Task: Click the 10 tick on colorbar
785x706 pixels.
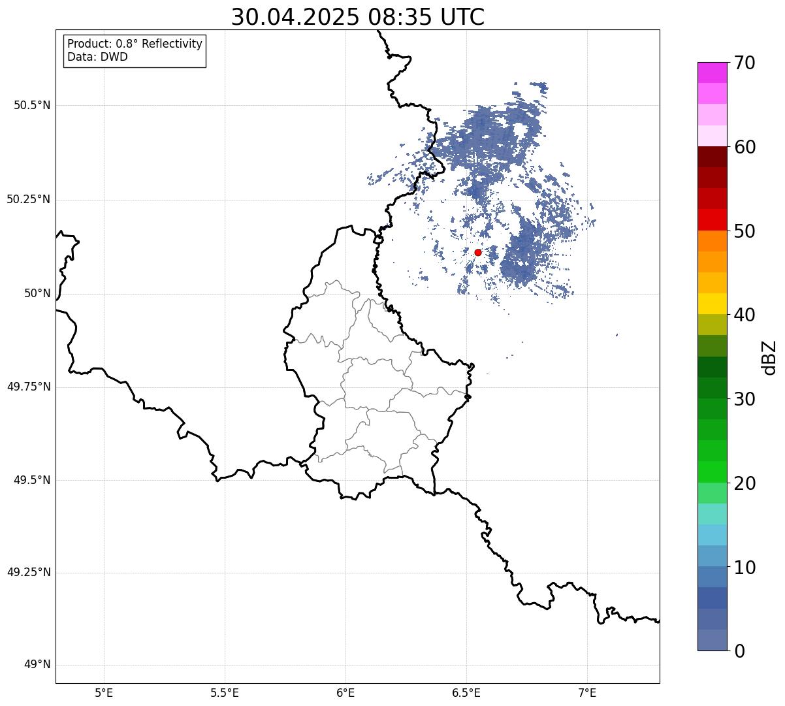Action: click(745, 567)
